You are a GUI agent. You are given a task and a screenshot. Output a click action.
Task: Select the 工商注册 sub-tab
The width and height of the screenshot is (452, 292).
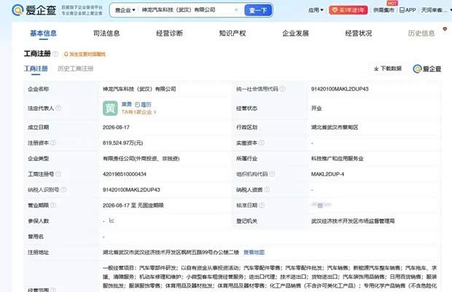click(36, 69)
